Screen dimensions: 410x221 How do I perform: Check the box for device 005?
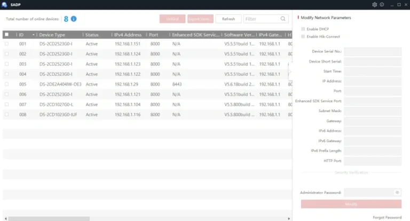point(6,84)
